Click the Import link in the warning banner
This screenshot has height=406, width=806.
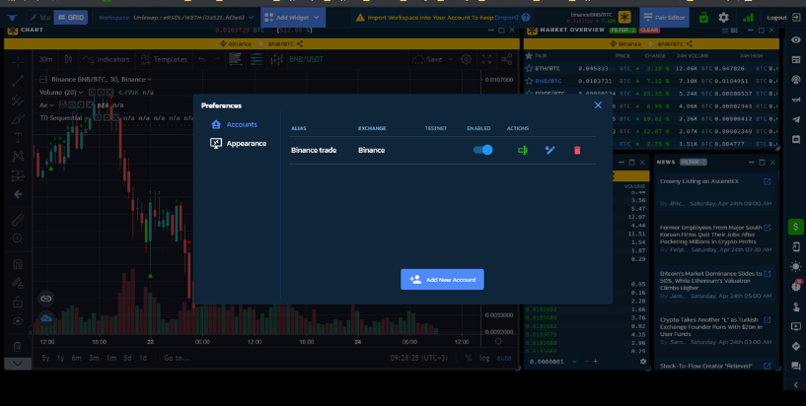tap(506, 18)
